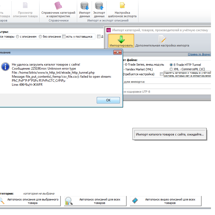Click the error line 'File: /home/bitrix/www/e_http_tnl/etrade_http_tunnel.php'
The image size is (215, 215).
tap(53, 73)
